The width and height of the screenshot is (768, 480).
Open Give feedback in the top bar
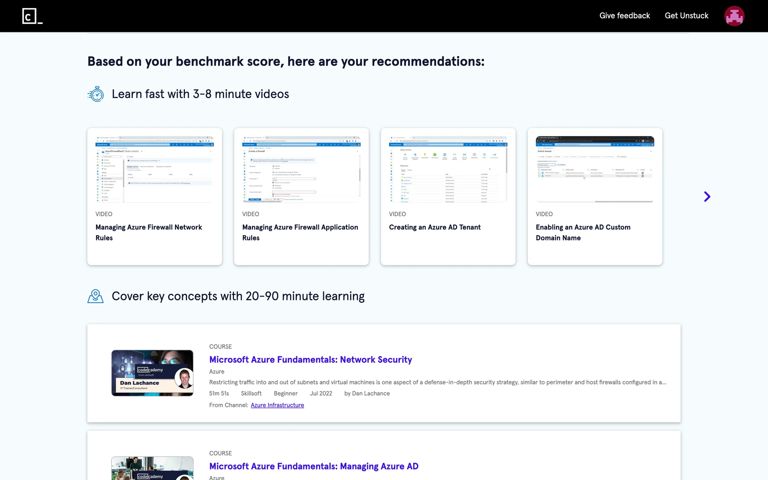click(x=624, y=16)
